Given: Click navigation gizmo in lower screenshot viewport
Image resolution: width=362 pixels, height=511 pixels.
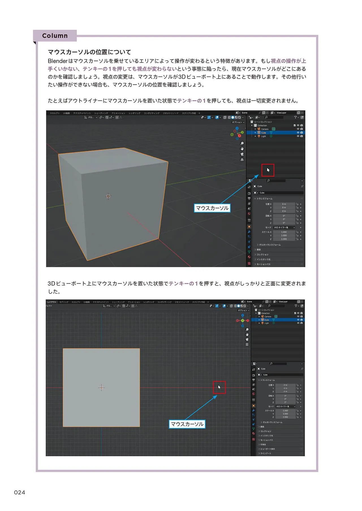Looking at the screenshot, I should click(242, 321).
